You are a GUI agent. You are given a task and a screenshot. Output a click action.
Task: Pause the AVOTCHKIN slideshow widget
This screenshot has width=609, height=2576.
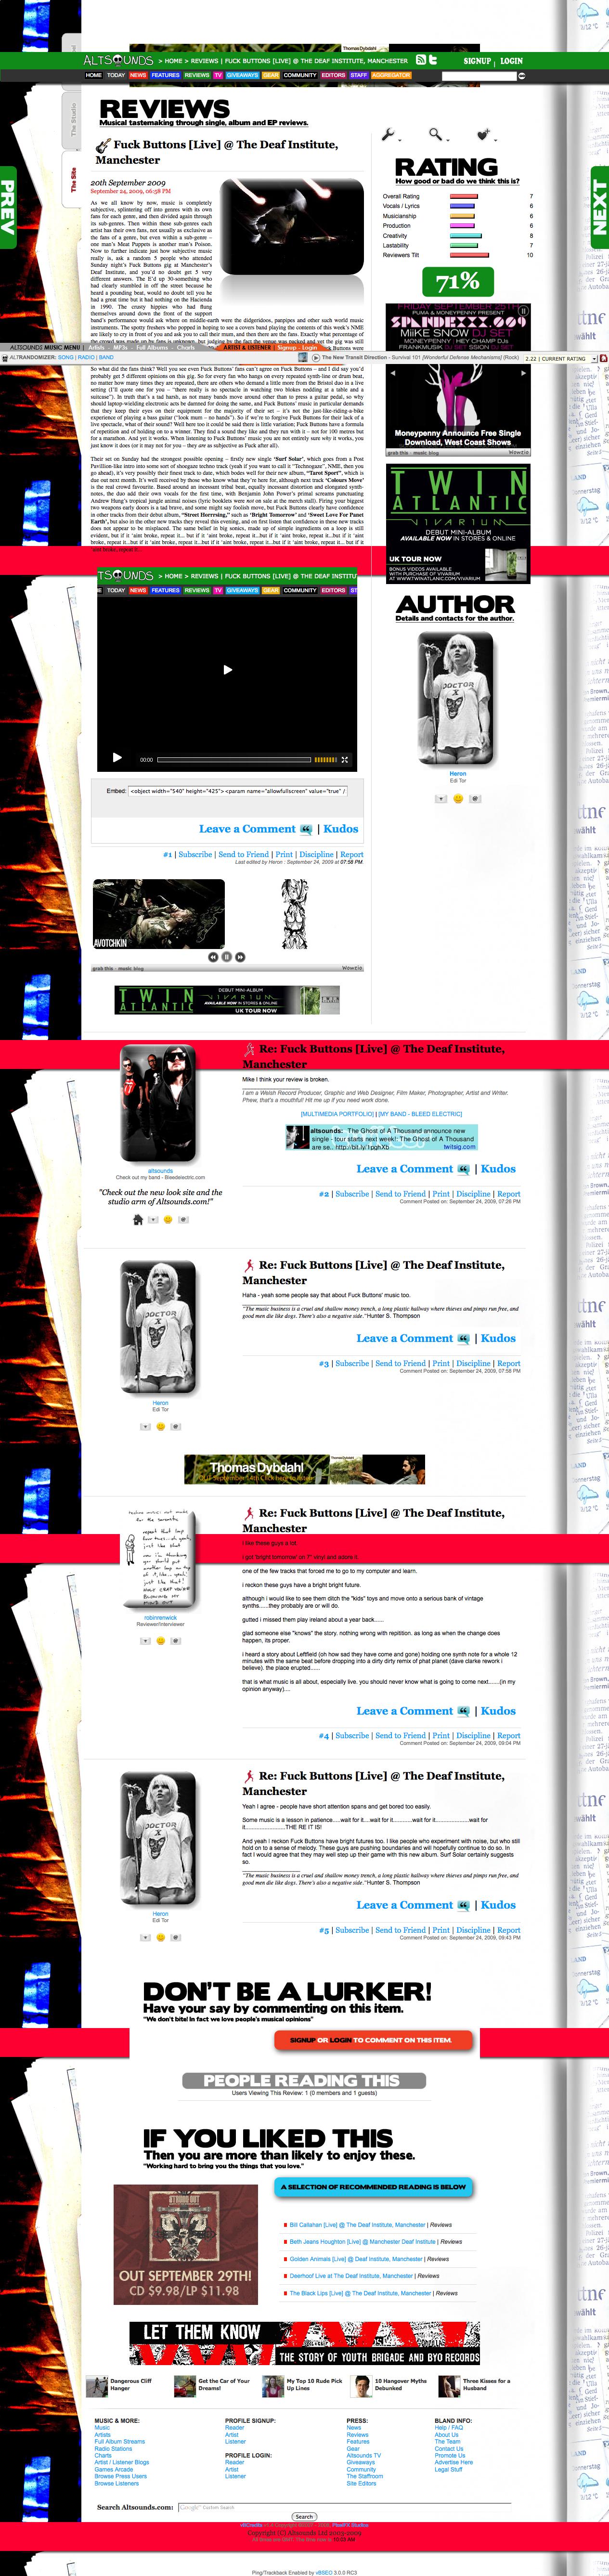[227, 957]
